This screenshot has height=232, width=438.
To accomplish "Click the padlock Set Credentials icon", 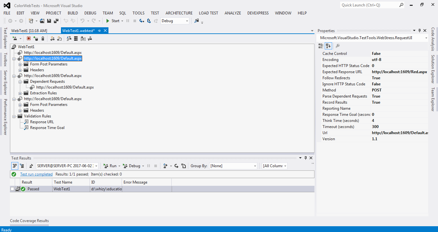I will pyautogui.click(x=43, y=39).
